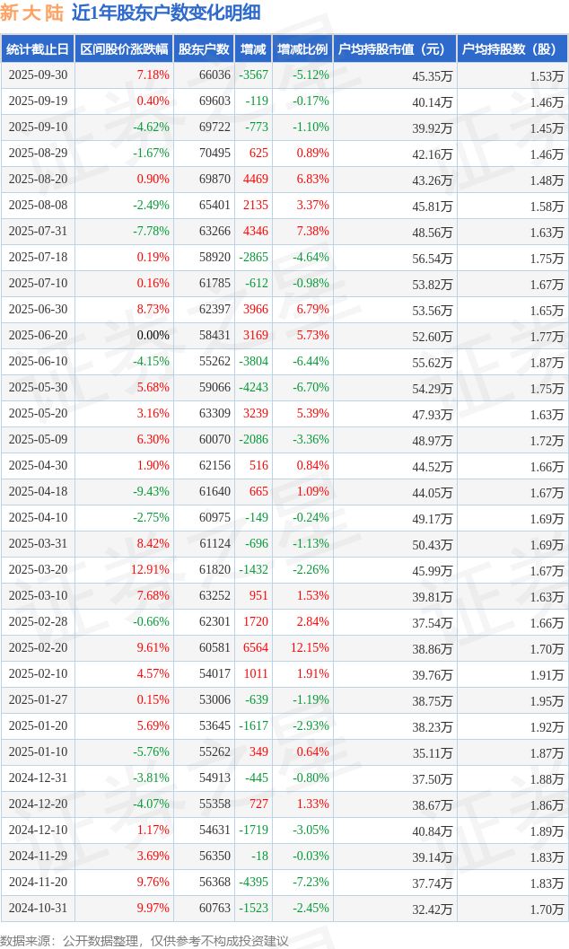Click the 新大陆 stock name title
The image size is (569, 949).
(31, 13)
